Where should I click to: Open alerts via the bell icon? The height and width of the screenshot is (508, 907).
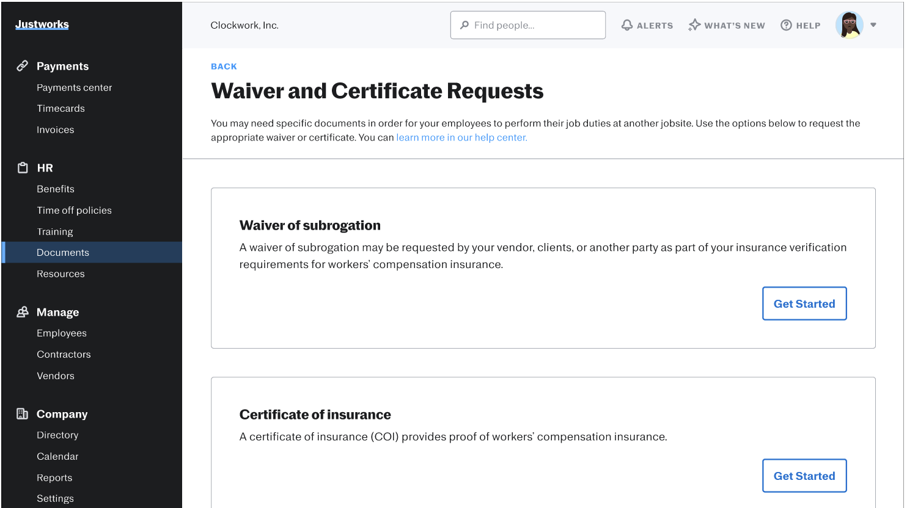pyautogui.click(x=627, y=25)
